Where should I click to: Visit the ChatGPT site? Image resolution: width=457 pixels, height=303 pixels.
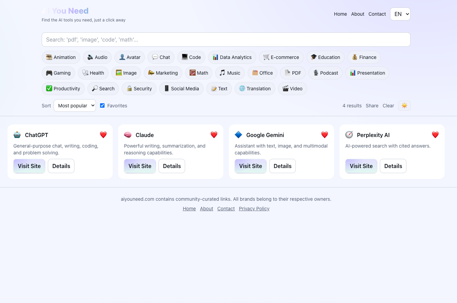[x=29, y=166]
